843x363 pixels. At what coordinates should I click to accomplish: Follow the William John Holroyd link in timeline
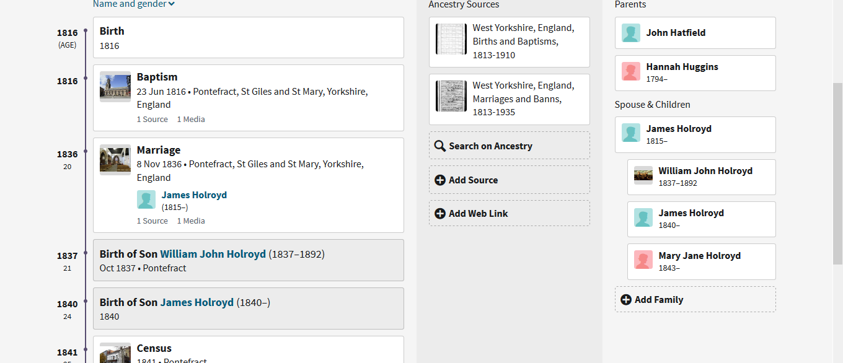pyautogui.click(x=213, y=254)
